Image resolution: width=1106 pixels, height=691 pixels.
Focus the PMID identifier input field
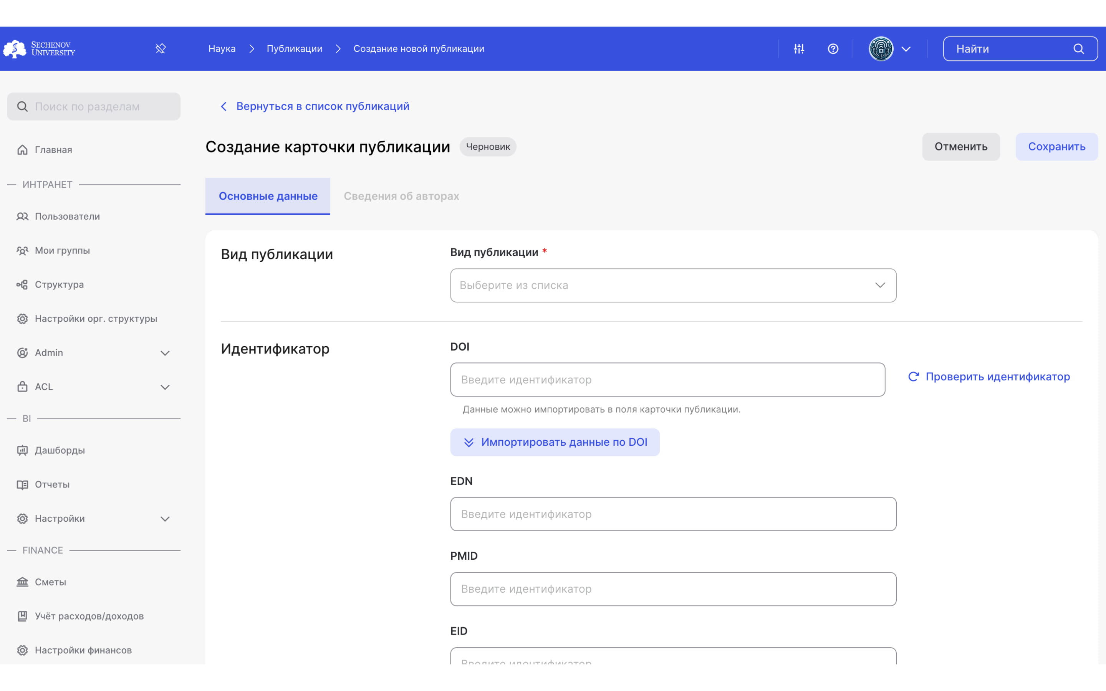[673, 589]
